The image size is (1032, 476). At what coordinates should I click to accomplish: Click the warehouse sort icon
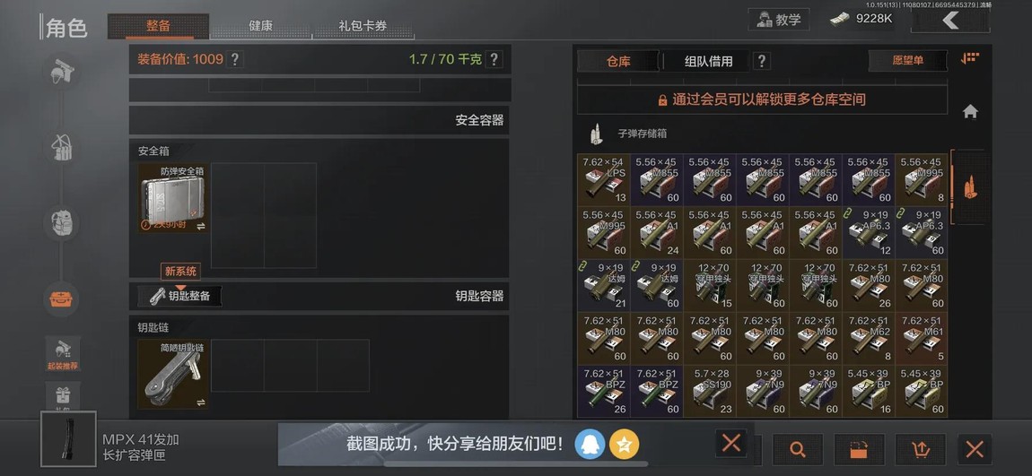[969, 58]
